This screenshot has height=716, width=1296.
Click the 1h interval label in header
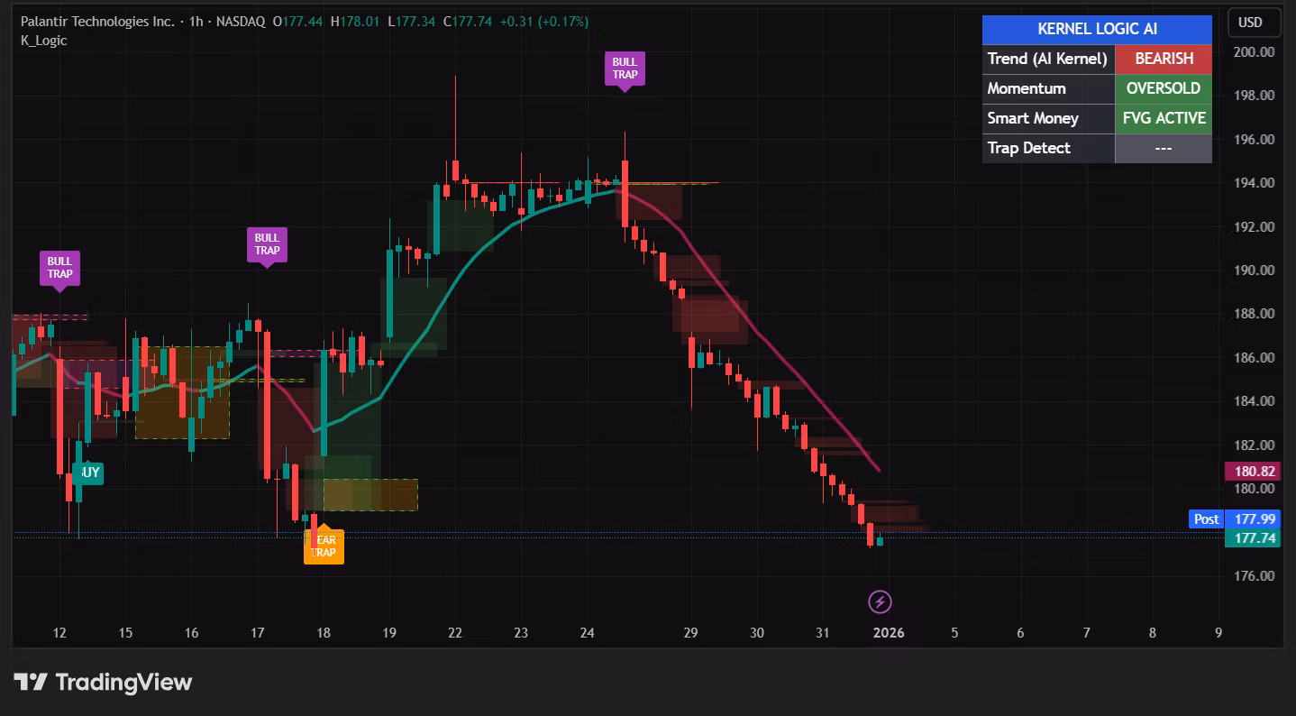[x=196, y=21]
